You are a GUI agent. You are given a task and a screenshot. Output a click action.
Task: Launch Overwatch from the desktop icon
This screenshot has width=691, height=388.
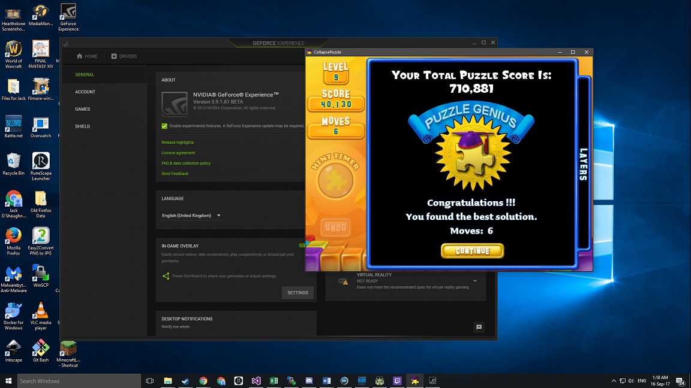pyautogui.click(x=41, y=125)
